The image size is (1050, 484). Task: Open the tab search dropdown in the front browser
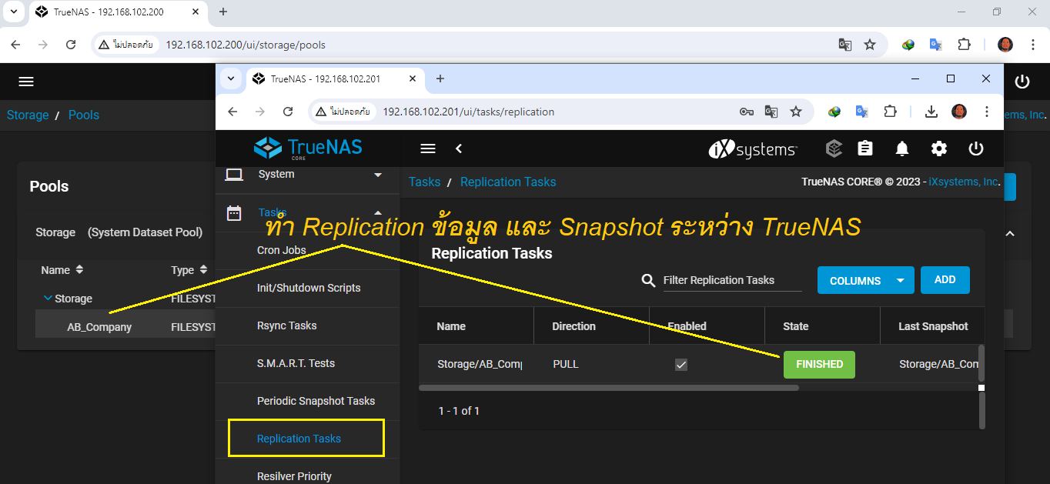point(230,78)
